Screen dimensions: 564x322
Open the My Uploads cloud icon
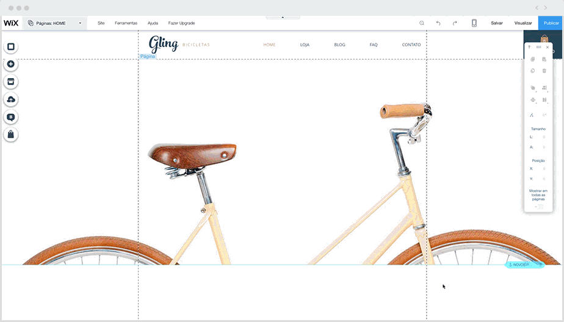[11, 99]
